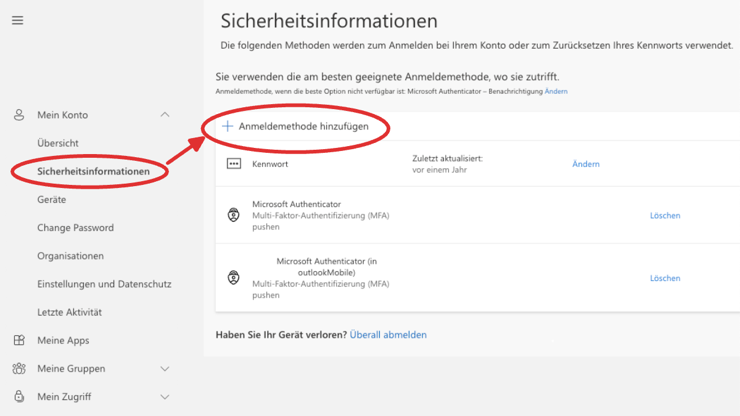Click the plus icon for adding sign-in method
The width and height of the screenshot is (740, 416).
tap(228, 126)
